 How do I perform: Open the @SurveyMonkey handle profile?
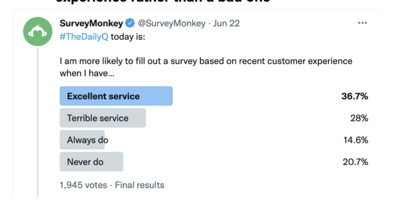[x=171, y=23]
